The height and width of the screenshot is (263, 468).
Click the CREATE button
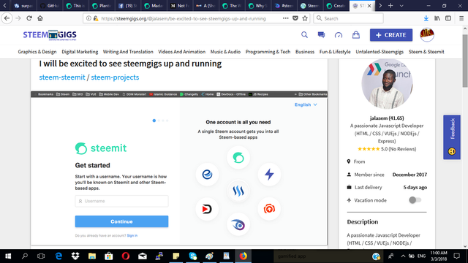click(391, 35)
